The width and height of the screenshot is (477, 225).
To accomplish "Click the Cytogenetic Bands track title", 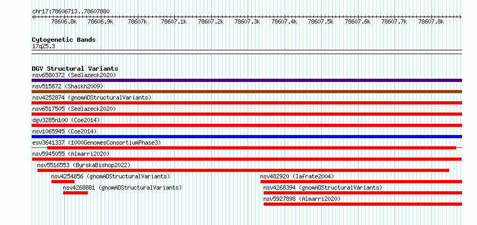I will pyautogui.click(x=64, y=40).
